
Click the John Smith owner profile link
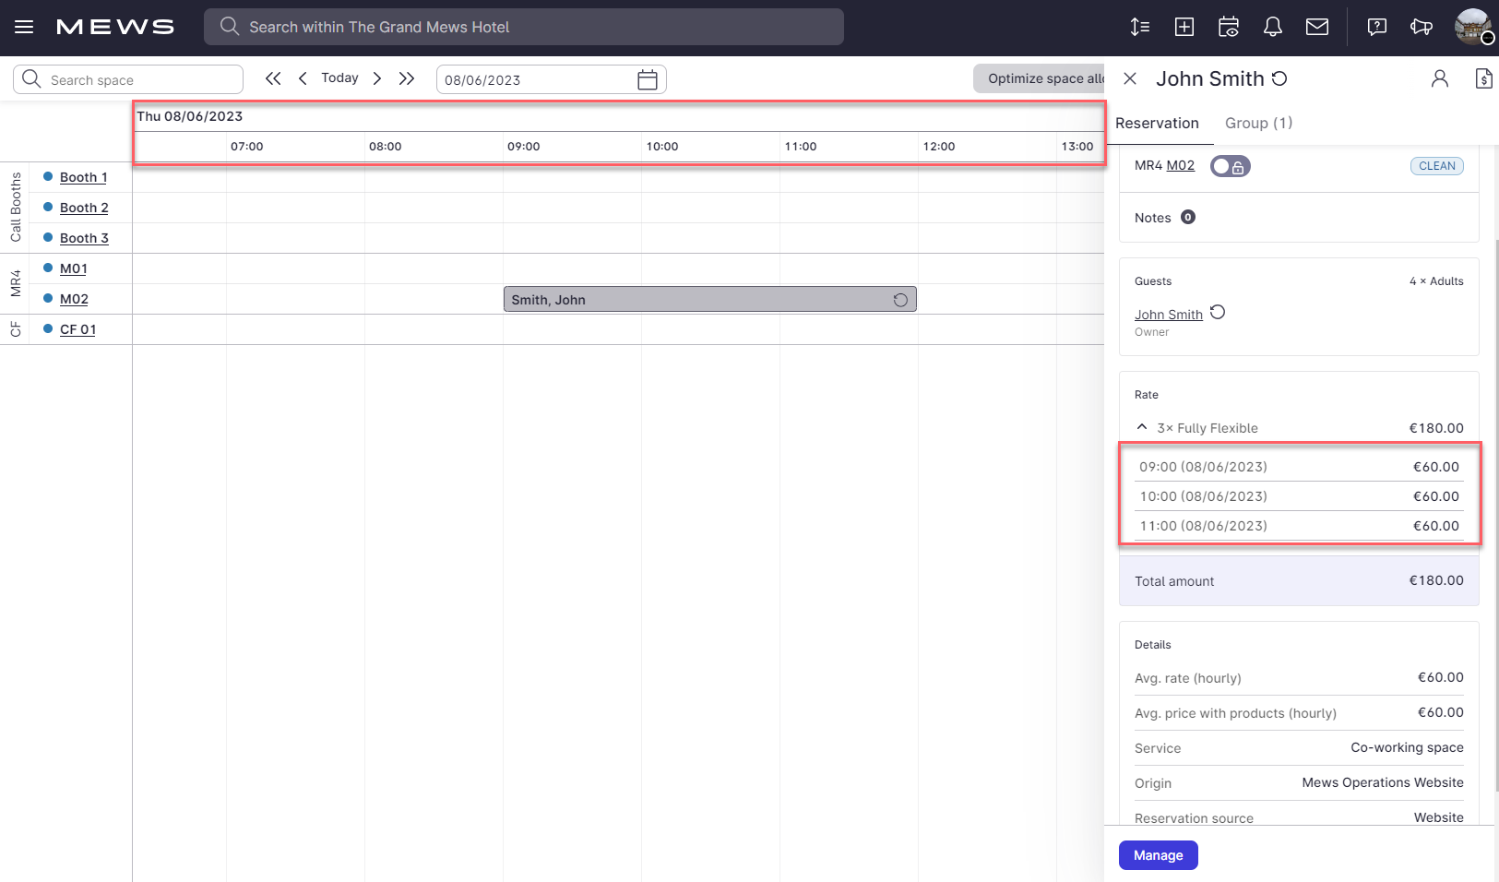[1168, 314]
